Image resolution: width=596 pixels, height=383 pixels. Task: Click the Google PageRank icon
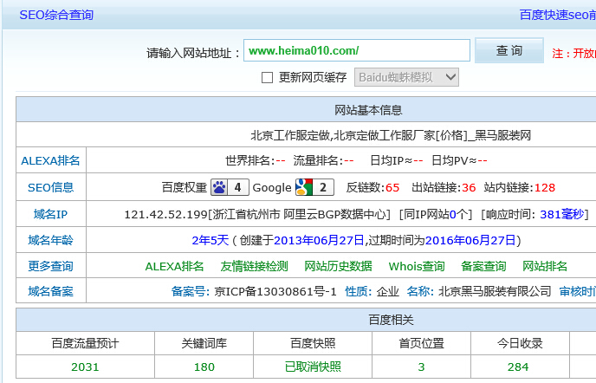point(304,187)
